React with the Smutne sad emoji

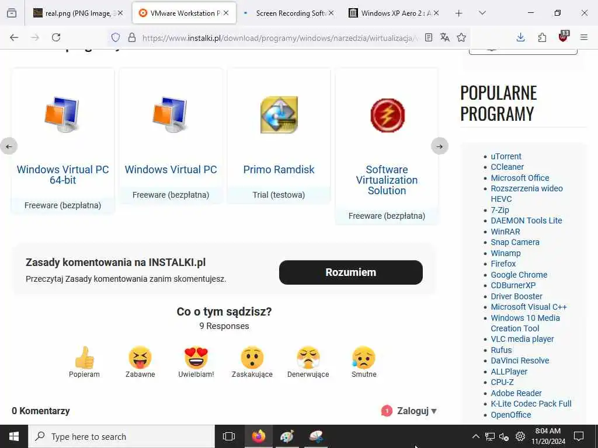click(x=364, y=358)
